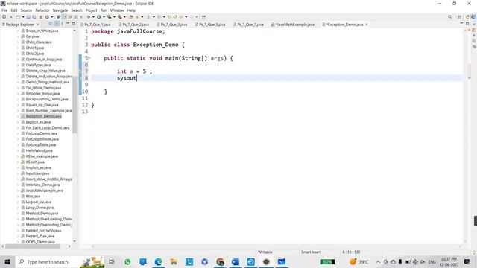477x268 pixels.
Task: Open the Refactor menu
Action: 42,10
